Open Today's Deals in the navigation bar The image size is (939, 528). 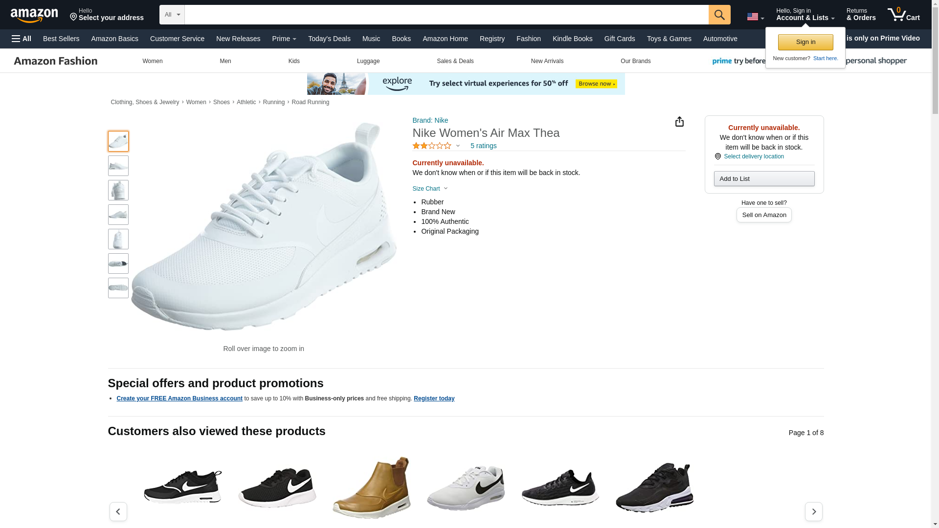[329, 39]
